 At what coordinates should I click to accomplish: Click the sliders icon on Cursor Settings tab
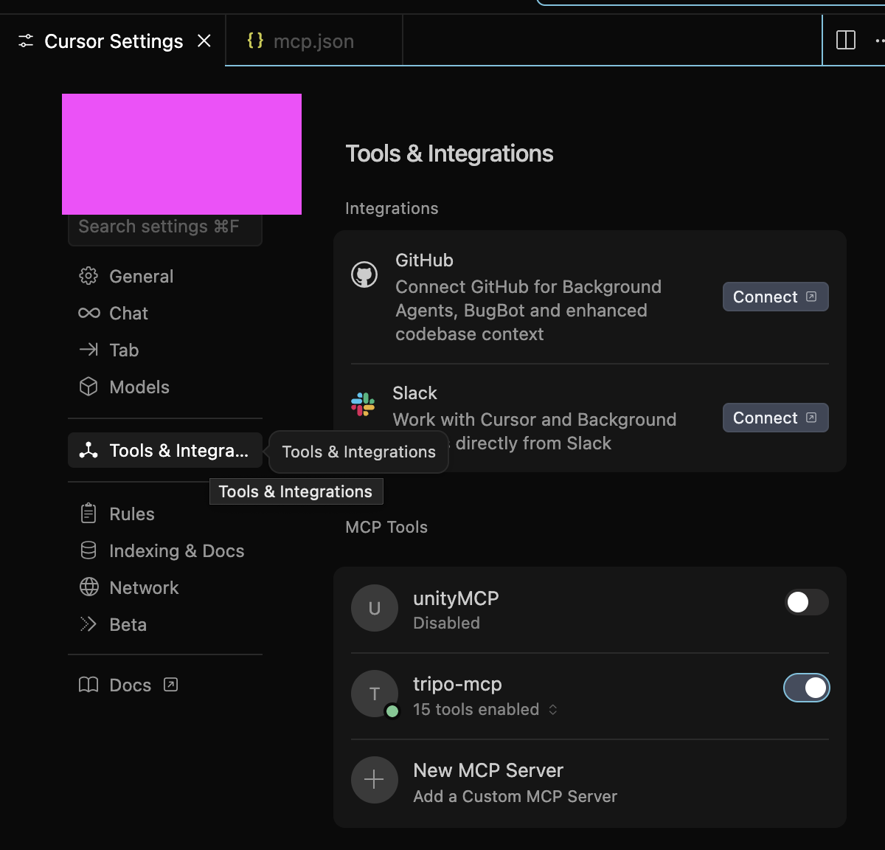[x=26, y=41]
